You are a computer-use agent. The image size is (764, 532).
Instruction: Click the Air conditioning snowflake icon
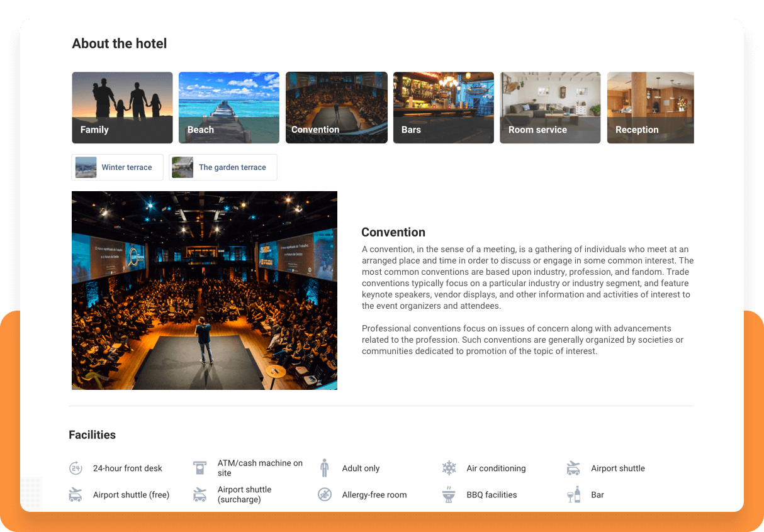tap(449, 468)
